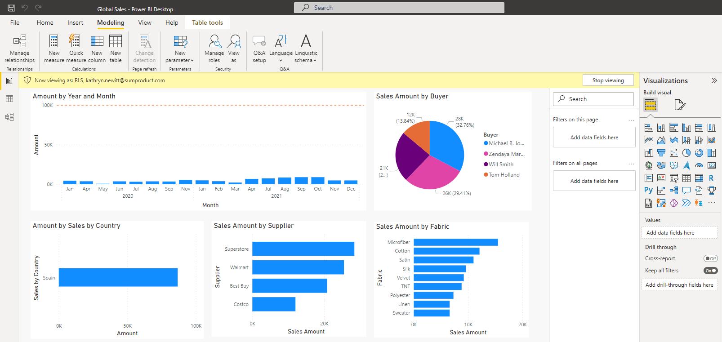722x342 pixels.
Task: Select the Decomposition tree visual
Action: tap(673, 190)
